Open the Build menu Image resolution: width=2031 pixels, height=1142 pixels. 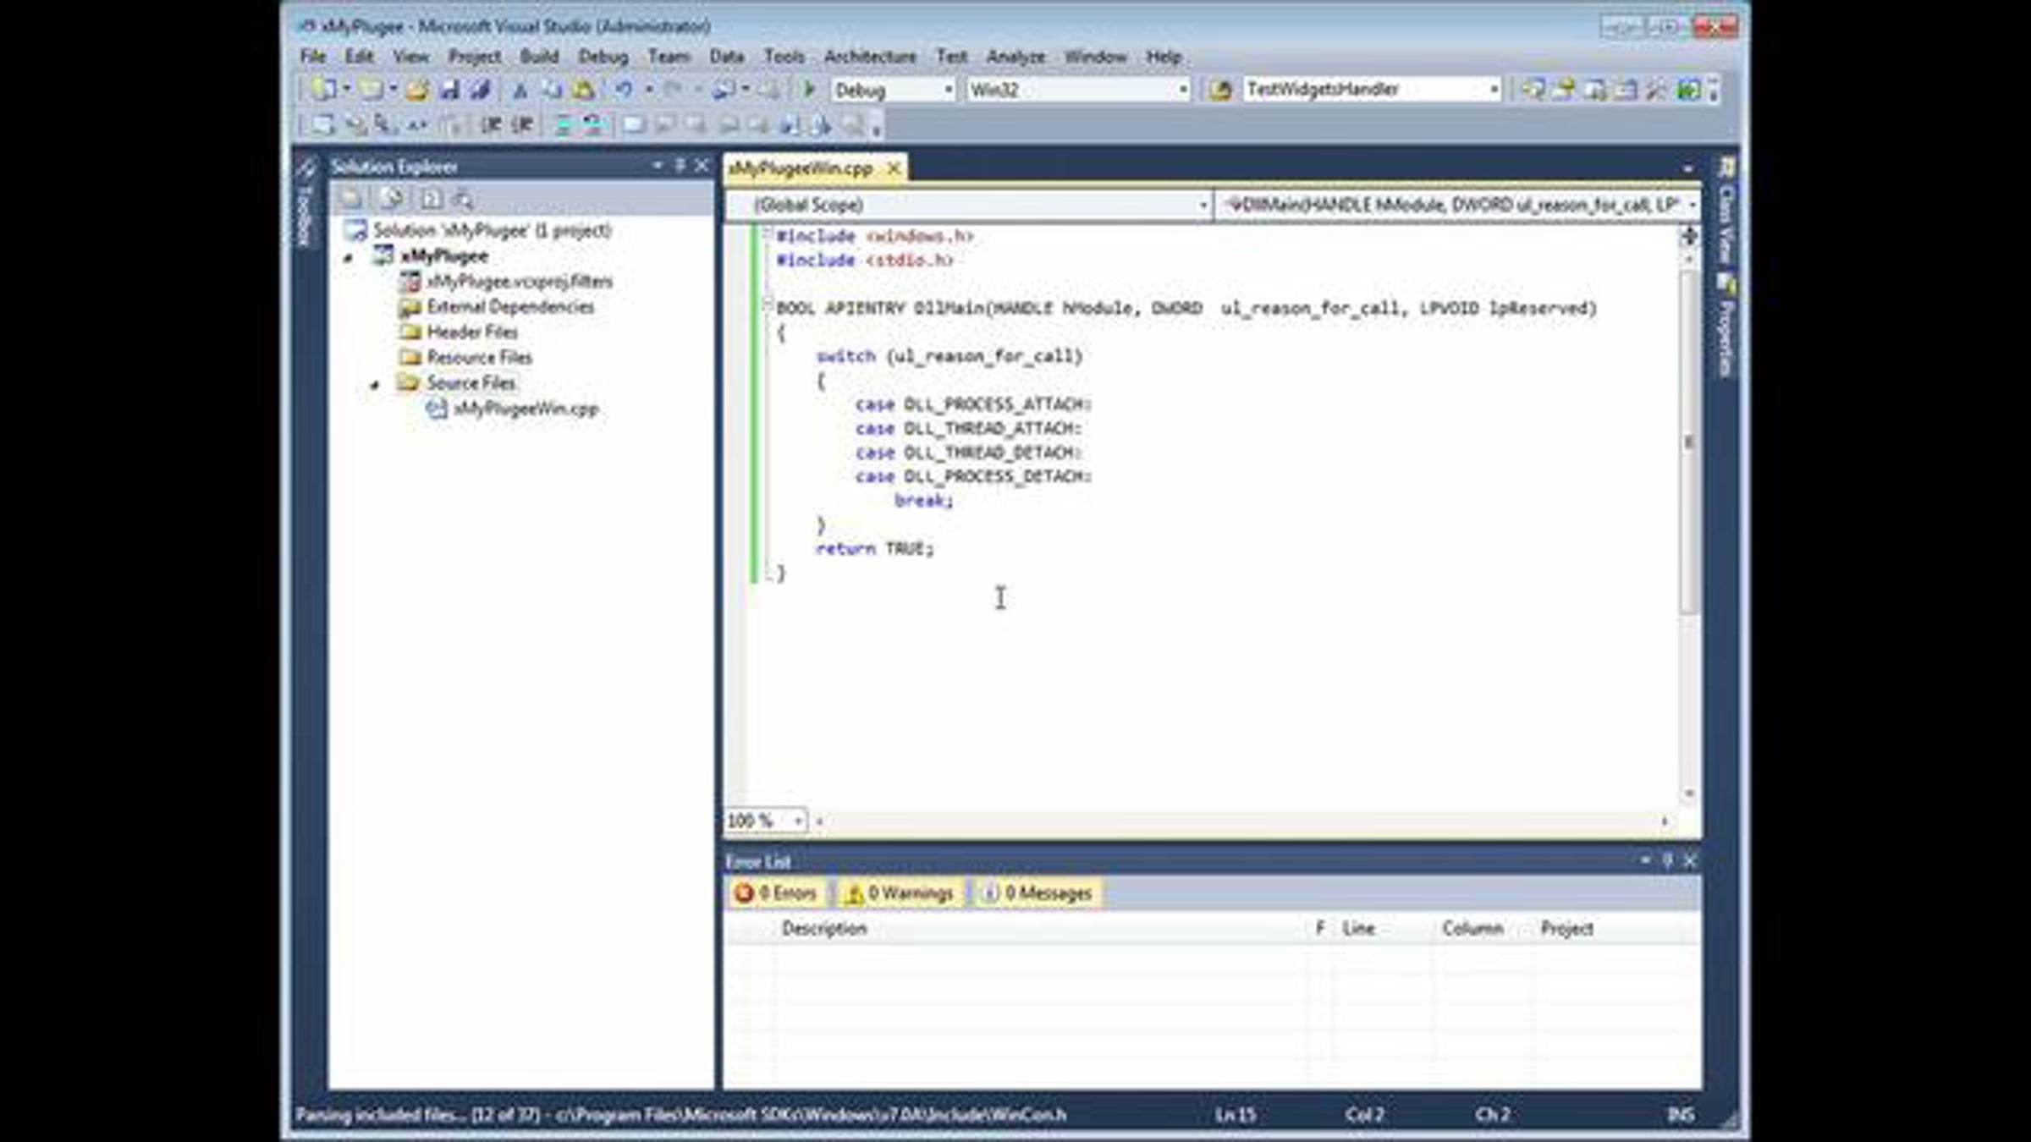tap(539, 57)
